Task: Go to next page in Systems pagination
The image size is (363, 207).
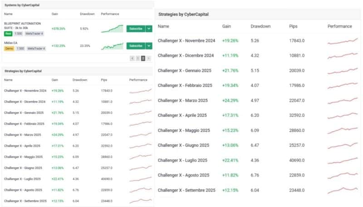Action: [x=148, y=58]
